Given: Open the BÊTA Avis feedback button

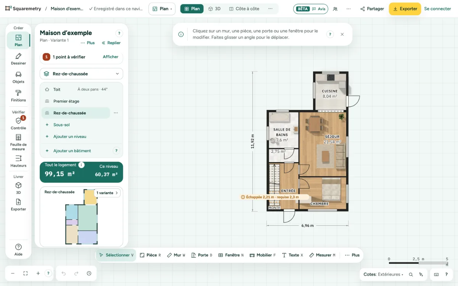Looking at the screenshot, I should pyautogui.click(x=311, y=9).
